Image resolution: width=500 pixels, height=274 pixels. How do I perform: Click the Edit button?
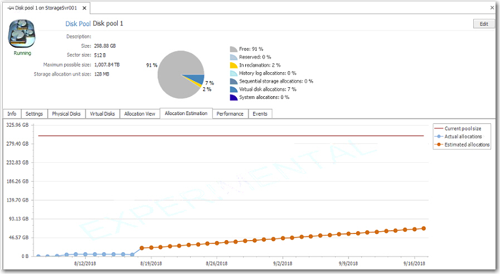(x=483, y=24)
